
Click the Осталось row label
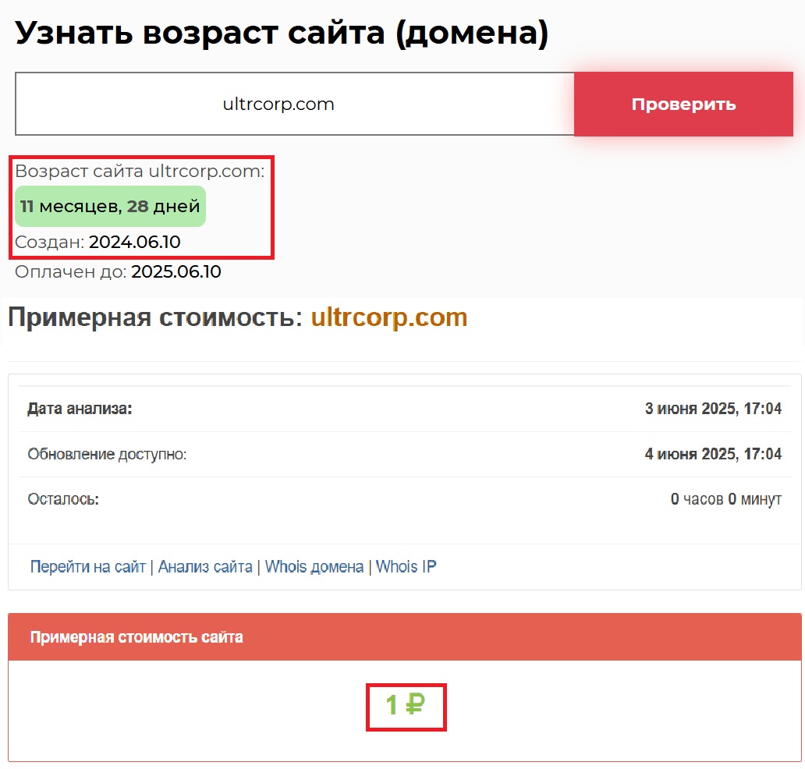pyautogui.click(x=63, y=499)
